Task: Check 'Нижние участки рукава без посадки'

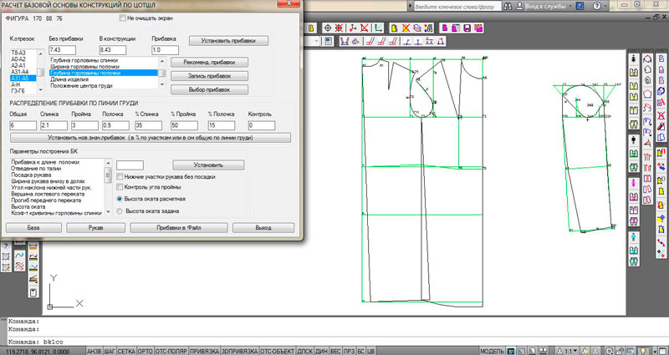Action: click(x=120, y=176)
